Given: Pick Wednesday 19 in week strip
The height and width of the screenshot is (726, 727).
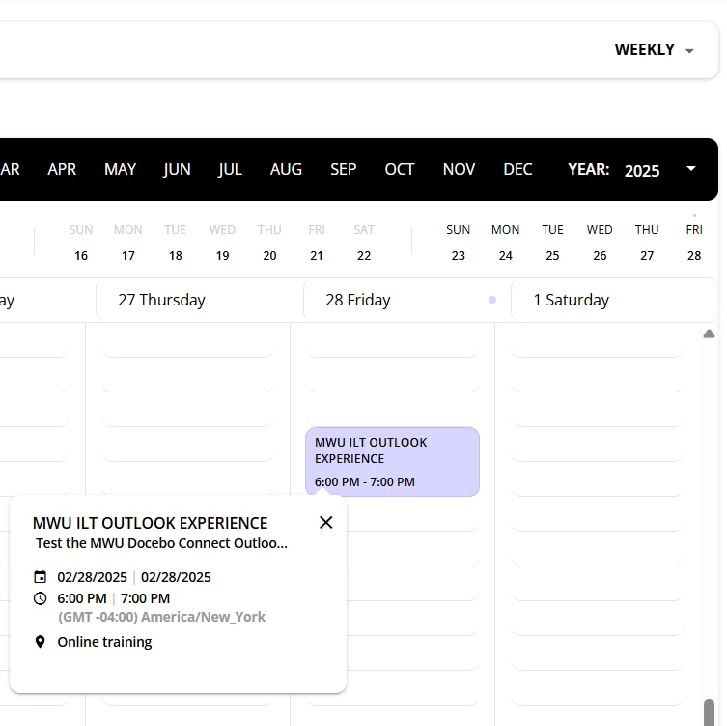Looking at the screenshot, I should click(222, 255).
